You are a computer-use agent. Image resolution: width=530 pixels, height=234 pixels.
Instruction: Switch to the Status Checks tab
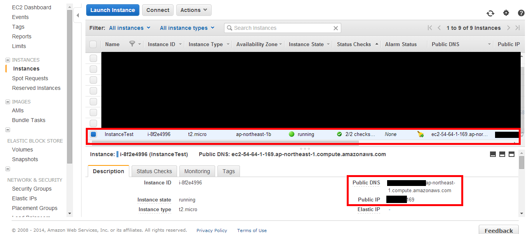(154, 171)
